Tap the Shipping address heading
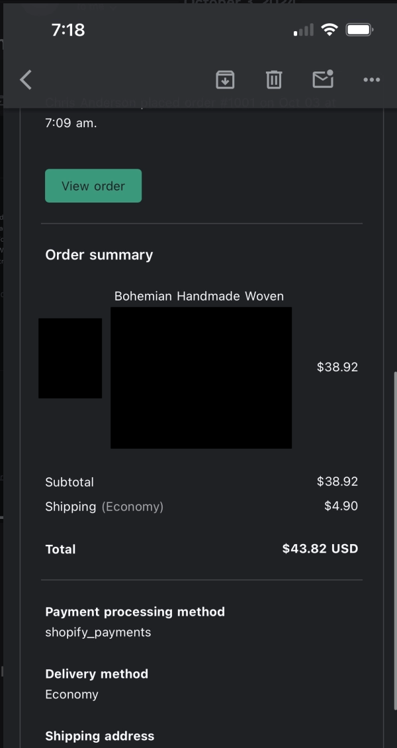 point(100,736)
